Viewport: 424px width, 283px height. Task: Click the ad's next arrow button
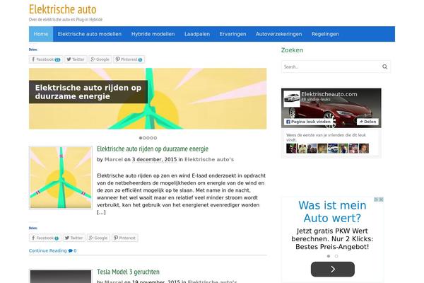pos(333,269)
